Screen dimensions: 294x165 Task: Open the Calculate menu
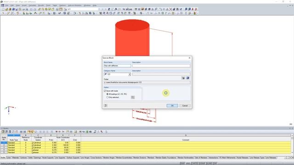click(x=32, y=5)
